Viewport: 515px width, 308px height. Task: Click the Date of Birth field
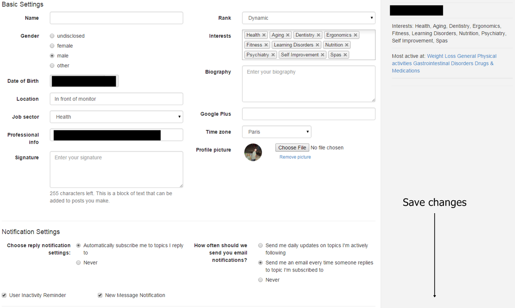click(x=84, y=81)
